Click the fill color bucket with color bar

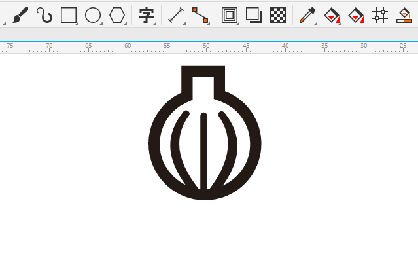404,15
